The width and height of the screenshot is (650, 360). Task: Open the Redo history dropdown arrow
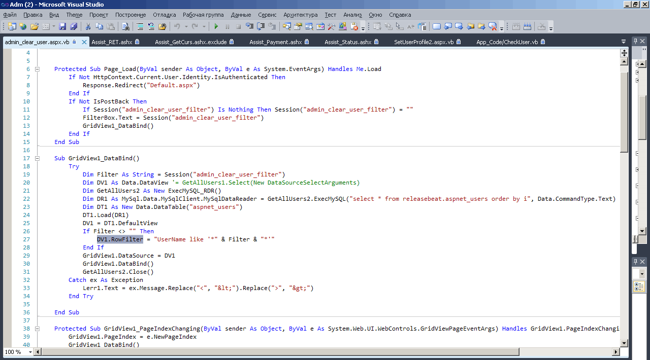[x=204, y=26]
